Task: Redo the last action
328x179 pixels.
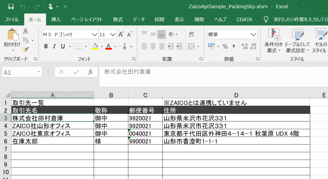Action: pos(37,7)
